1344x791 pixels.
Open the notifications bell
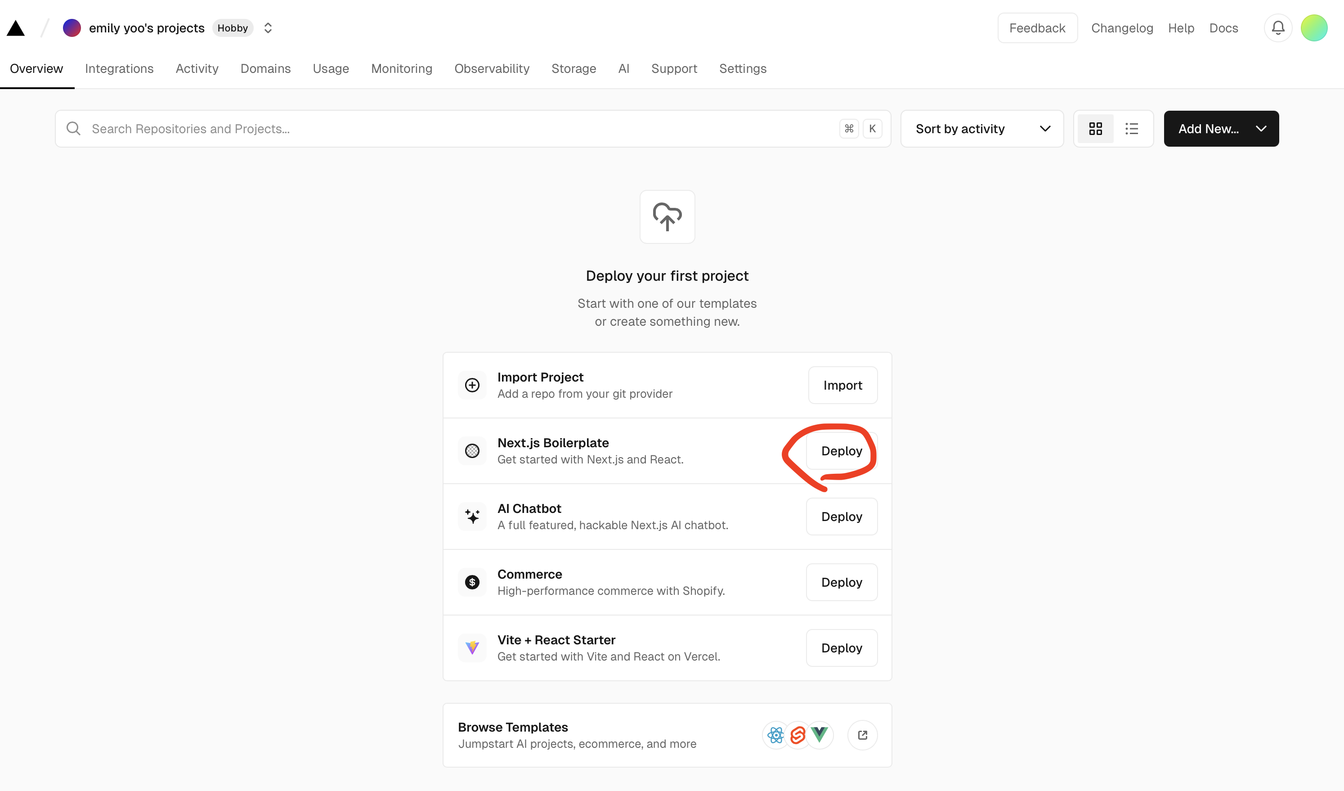pos(1278,28)
